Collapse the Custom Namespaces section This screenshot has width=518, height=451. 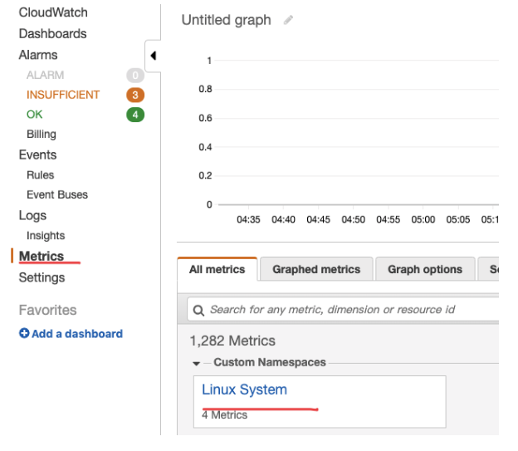click(197, 363)
